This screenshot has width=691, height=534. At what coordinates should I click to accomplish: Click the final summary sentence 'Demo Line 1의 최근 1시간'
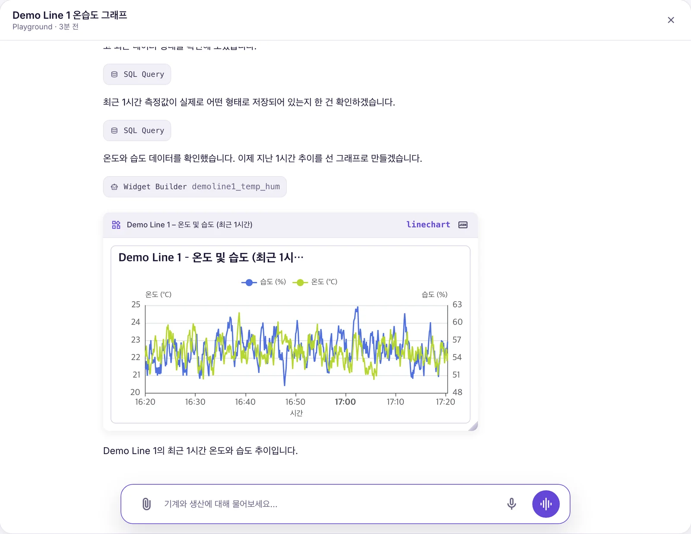[x=200, y=451]
